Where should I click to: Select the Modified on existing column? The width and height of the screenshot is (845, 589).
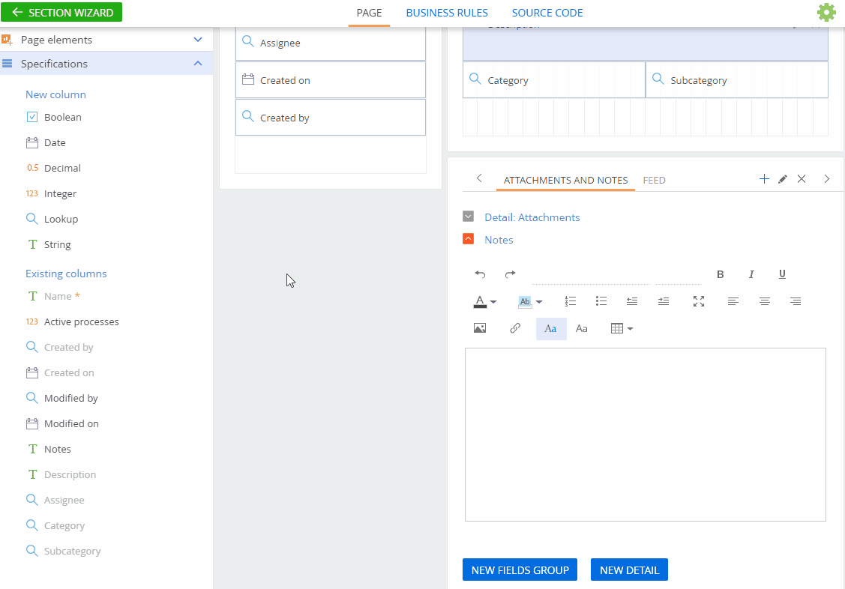pos(62,423)
